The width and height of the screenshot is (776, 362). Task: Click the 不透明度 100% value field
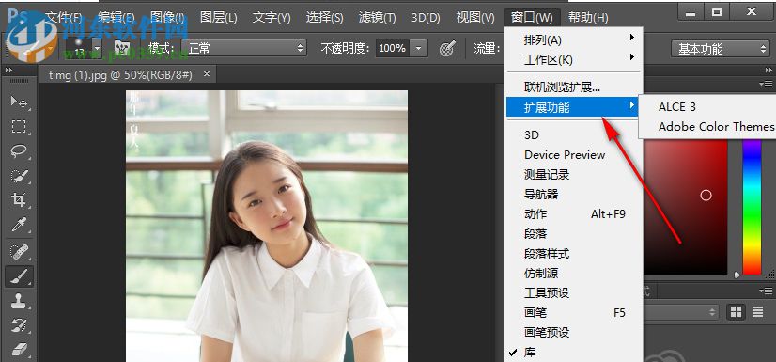point(393,48)
